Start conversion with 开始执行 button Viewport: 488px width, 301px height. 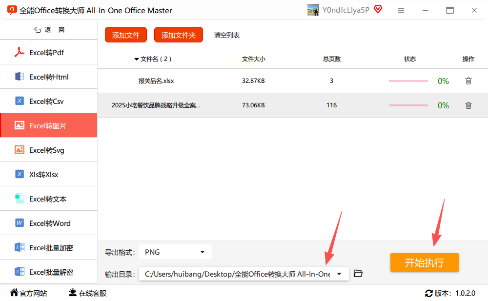(425, 262)
